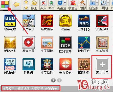Click recommended app link 超级选股
113x92 pixels.
(x=24, y=88)
